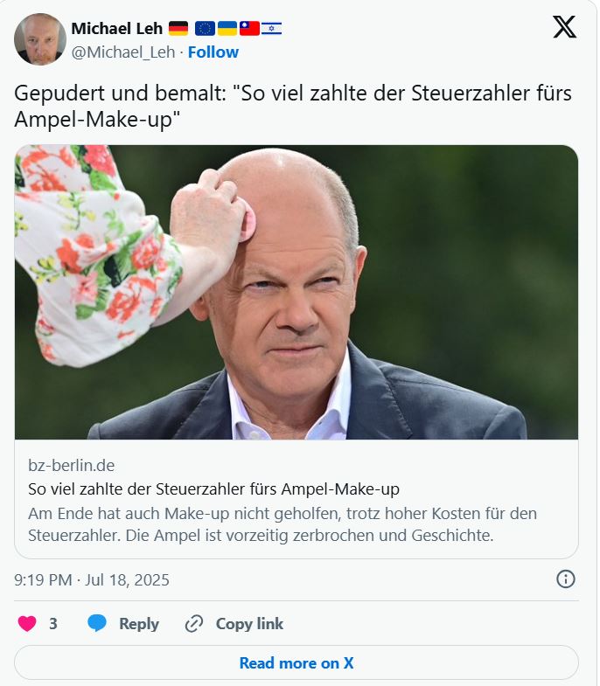Click the EU flag emoji
Image resolution: width=600 pixels, height=686 pixels.
pos(205,29)
